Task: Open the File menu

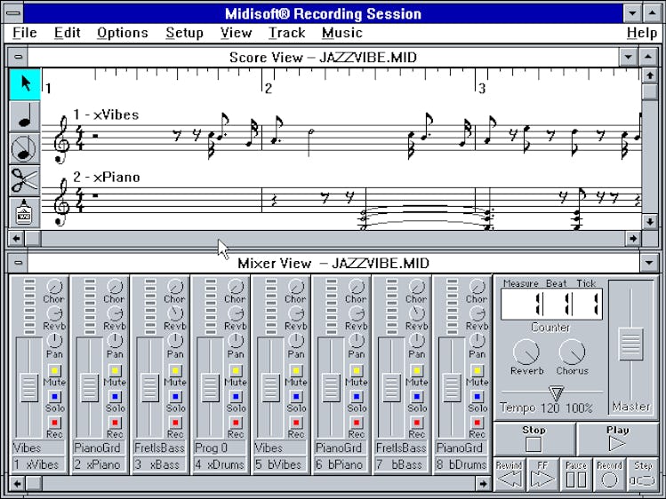Action: click(x=25, y=33)
